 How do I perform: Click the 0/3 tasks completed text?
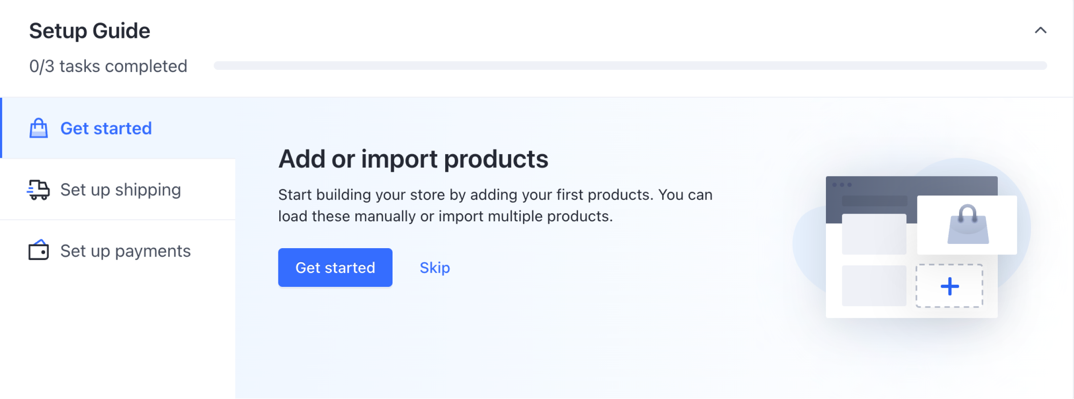pos(108,66)
